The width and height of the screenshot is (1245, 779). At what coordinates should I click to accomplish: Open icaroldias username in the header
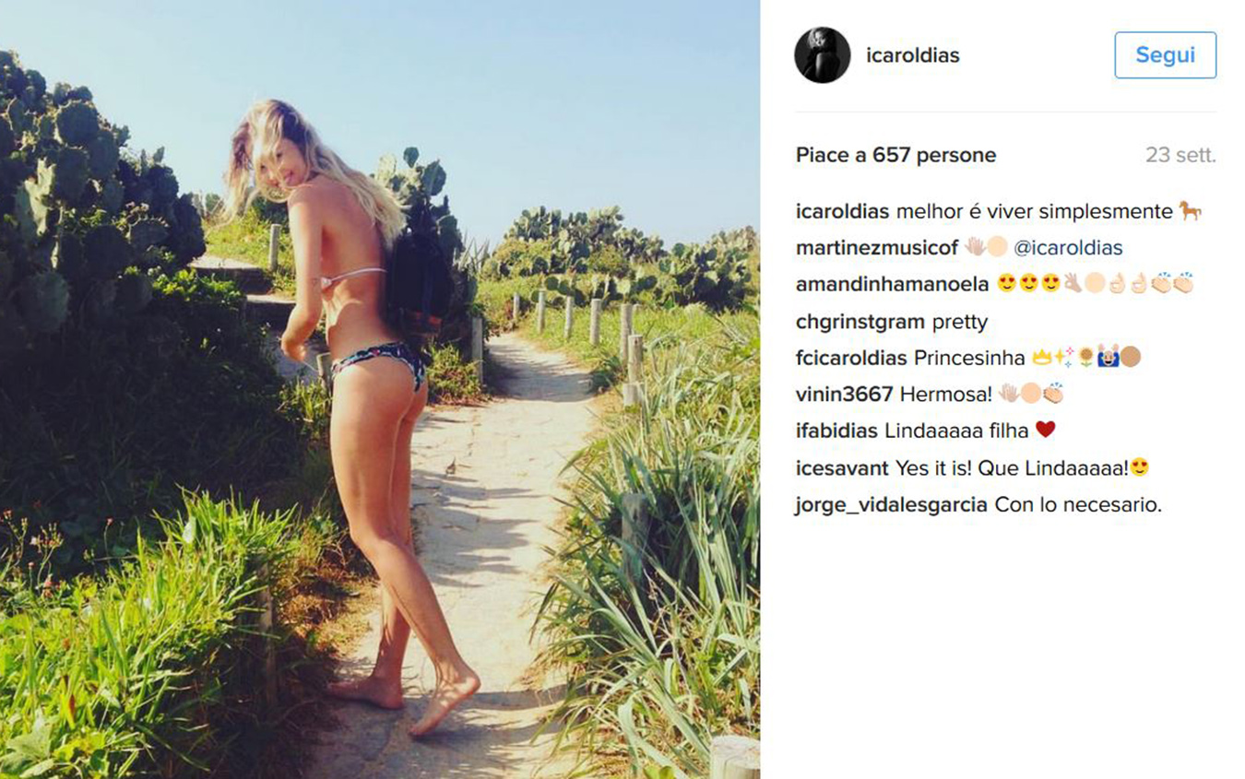pyautogui.click(x=913, y=55)
